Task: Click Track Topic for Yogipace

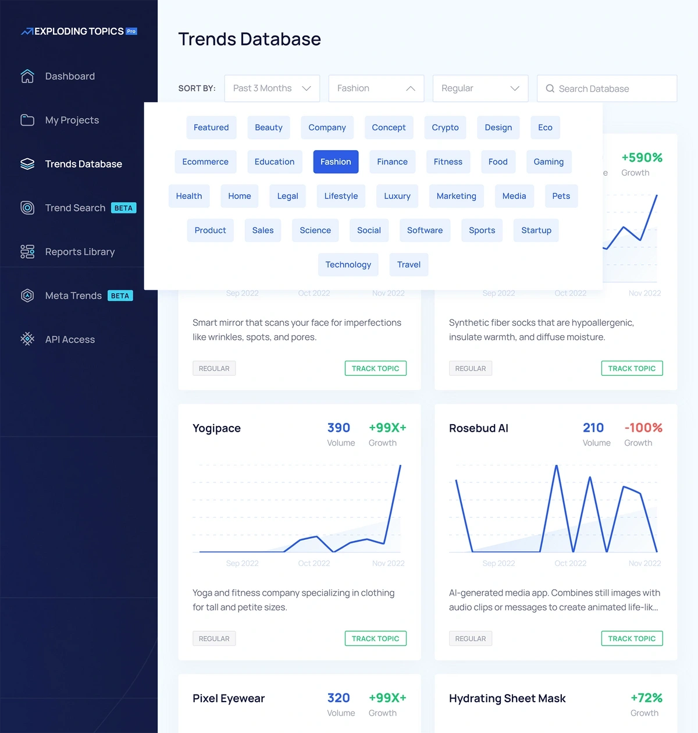Action: tap(376, 638)
